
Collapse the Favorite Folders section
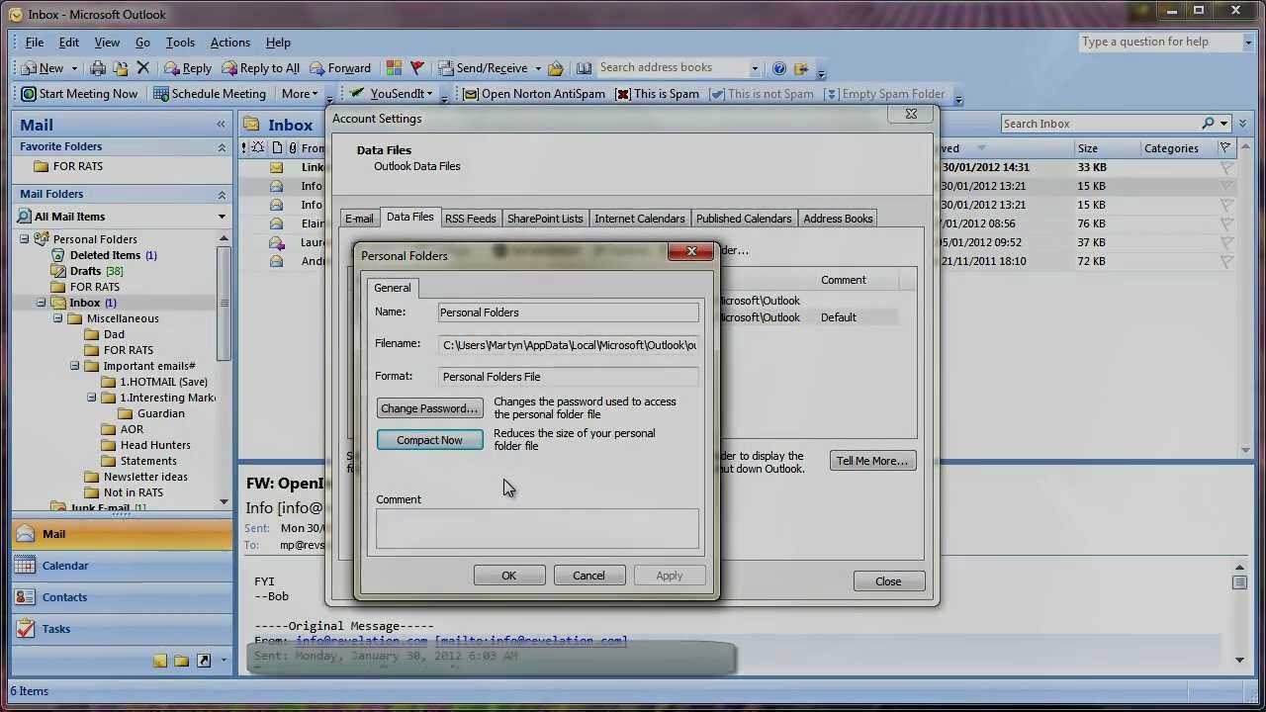tap(222, 147)
